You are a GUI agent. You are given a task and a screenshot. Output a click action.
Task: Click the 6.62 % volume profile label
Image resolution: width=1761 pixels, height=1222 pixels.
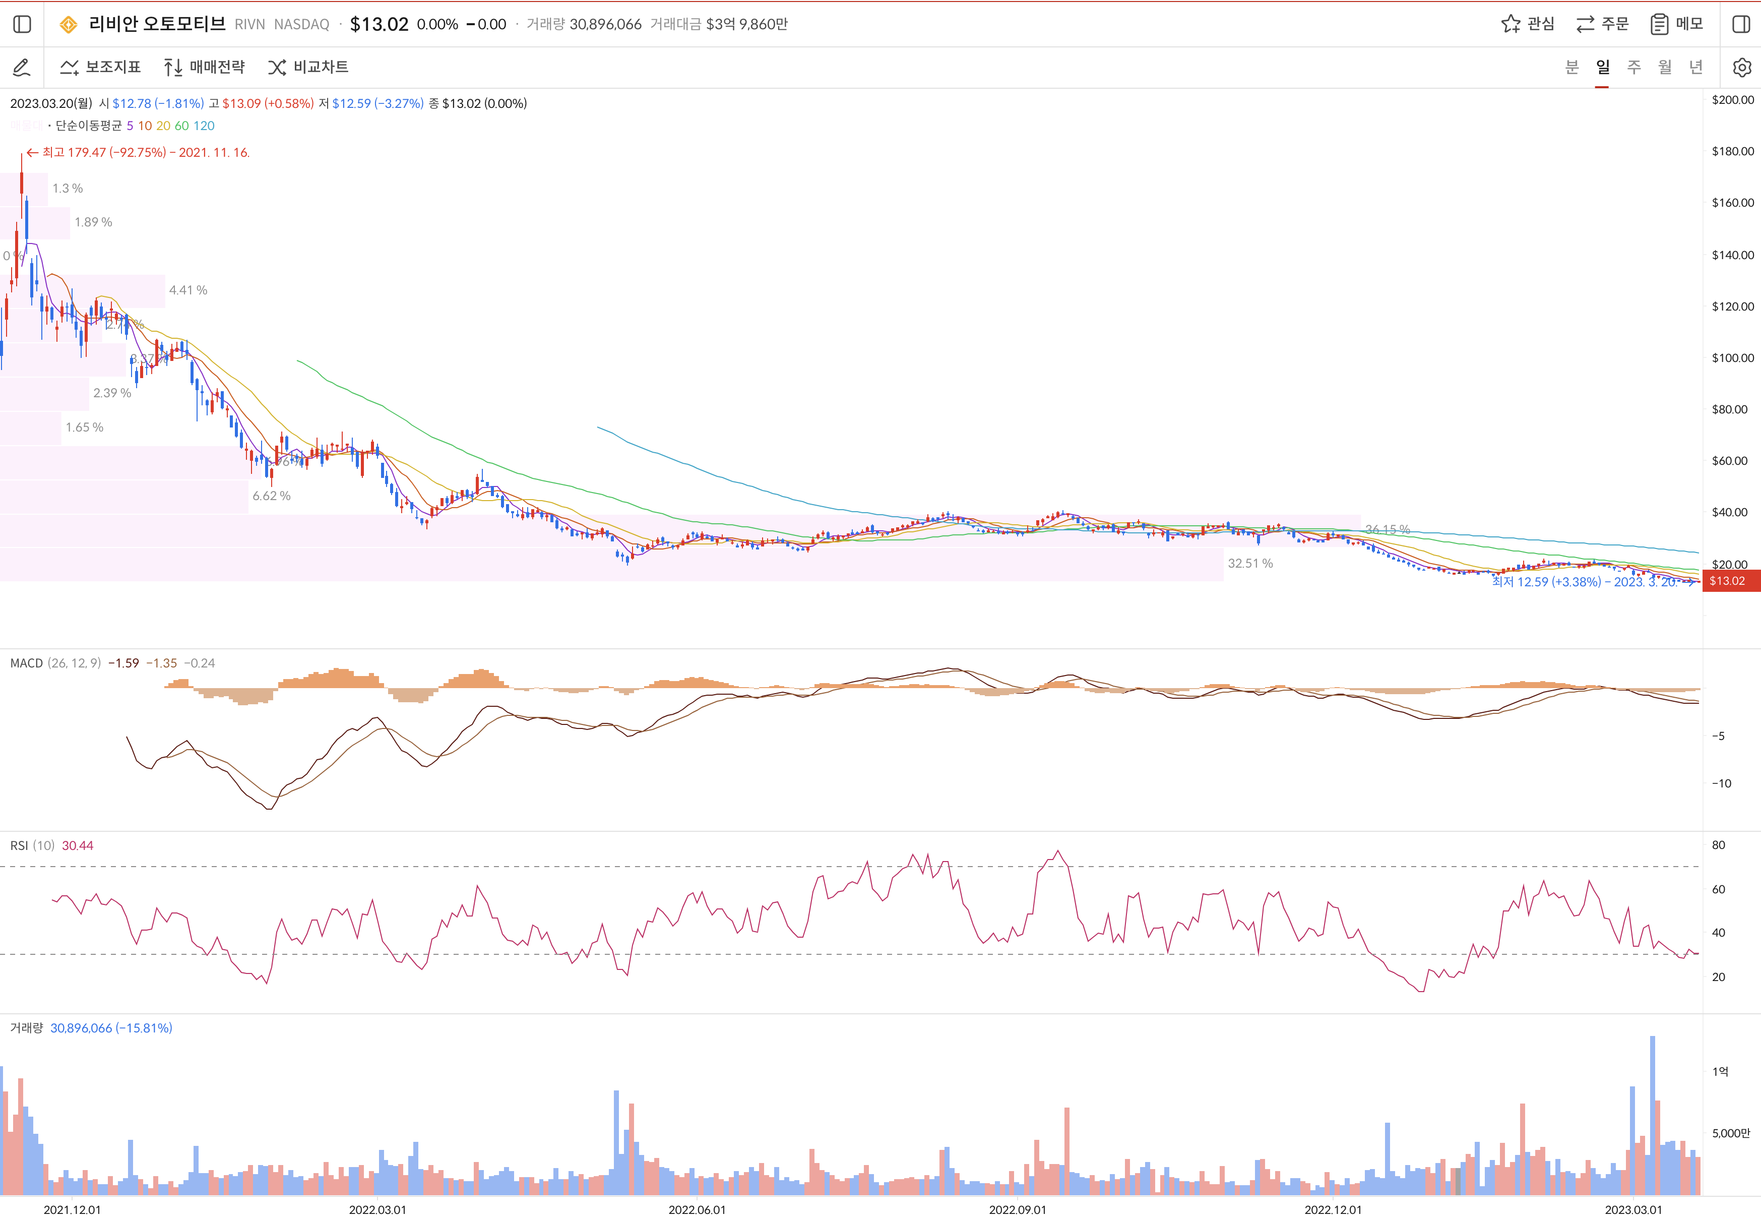pos(272,496)
